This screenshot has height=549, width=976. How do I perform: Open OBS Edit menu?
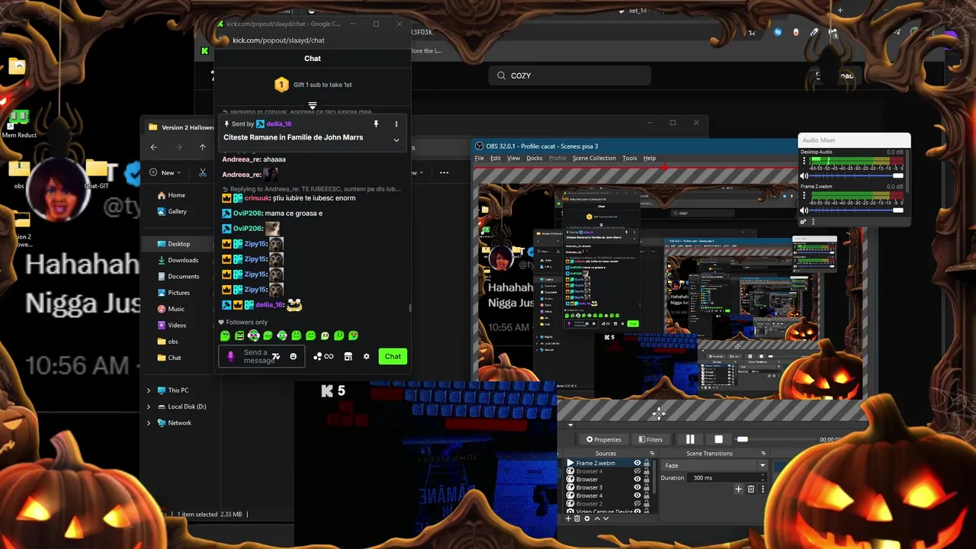coord(496,158)
